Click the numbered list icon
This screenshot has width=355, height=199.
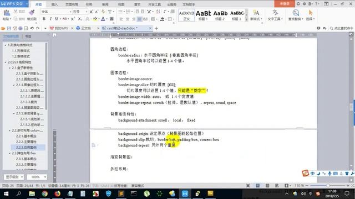coord(128,12)
